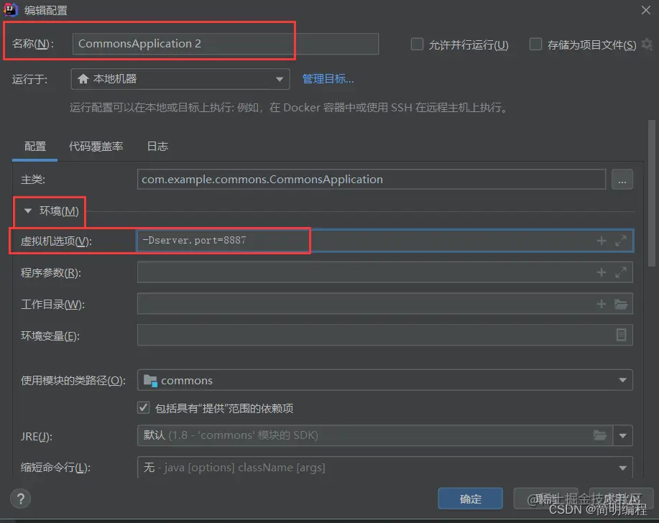Browse for main class with ellipsis button

tap(622, 180)
